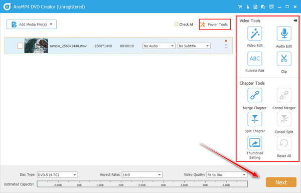Click the Split Chapter icon
The image size is (301, 193).
[254, 119]
